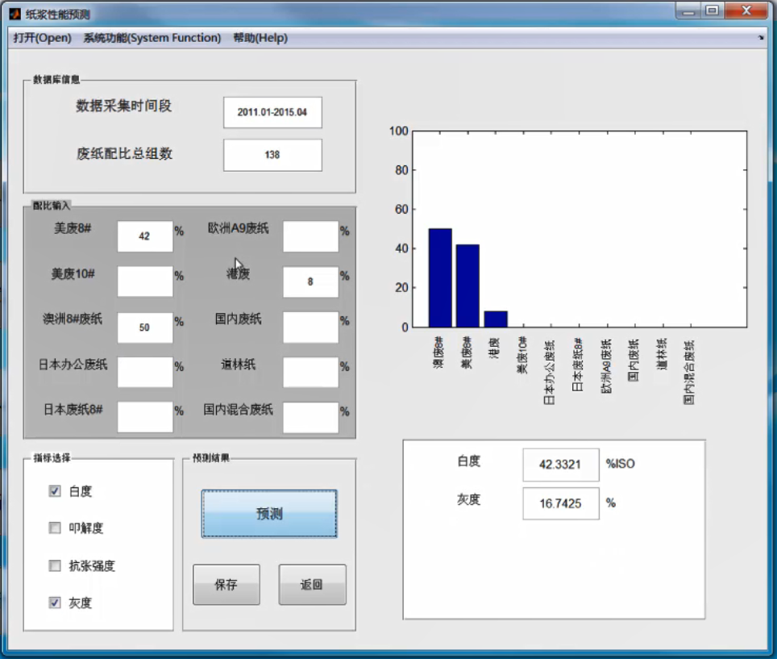Minimize the 纸浆性能预测 window

click(x=688, y=10)
